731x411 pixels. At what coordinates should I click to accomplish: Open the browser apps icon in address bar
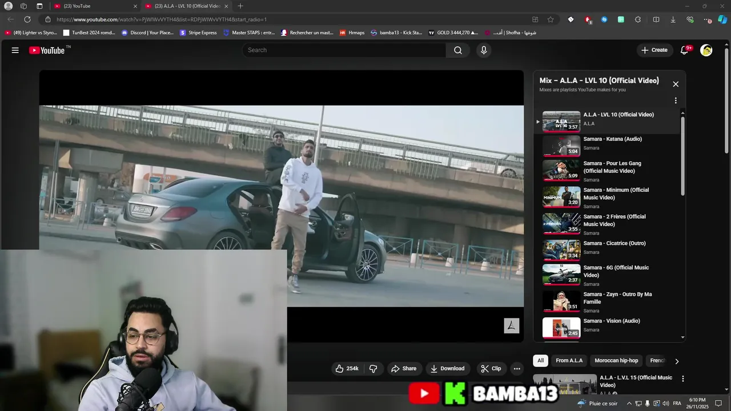tap(535, 19)
